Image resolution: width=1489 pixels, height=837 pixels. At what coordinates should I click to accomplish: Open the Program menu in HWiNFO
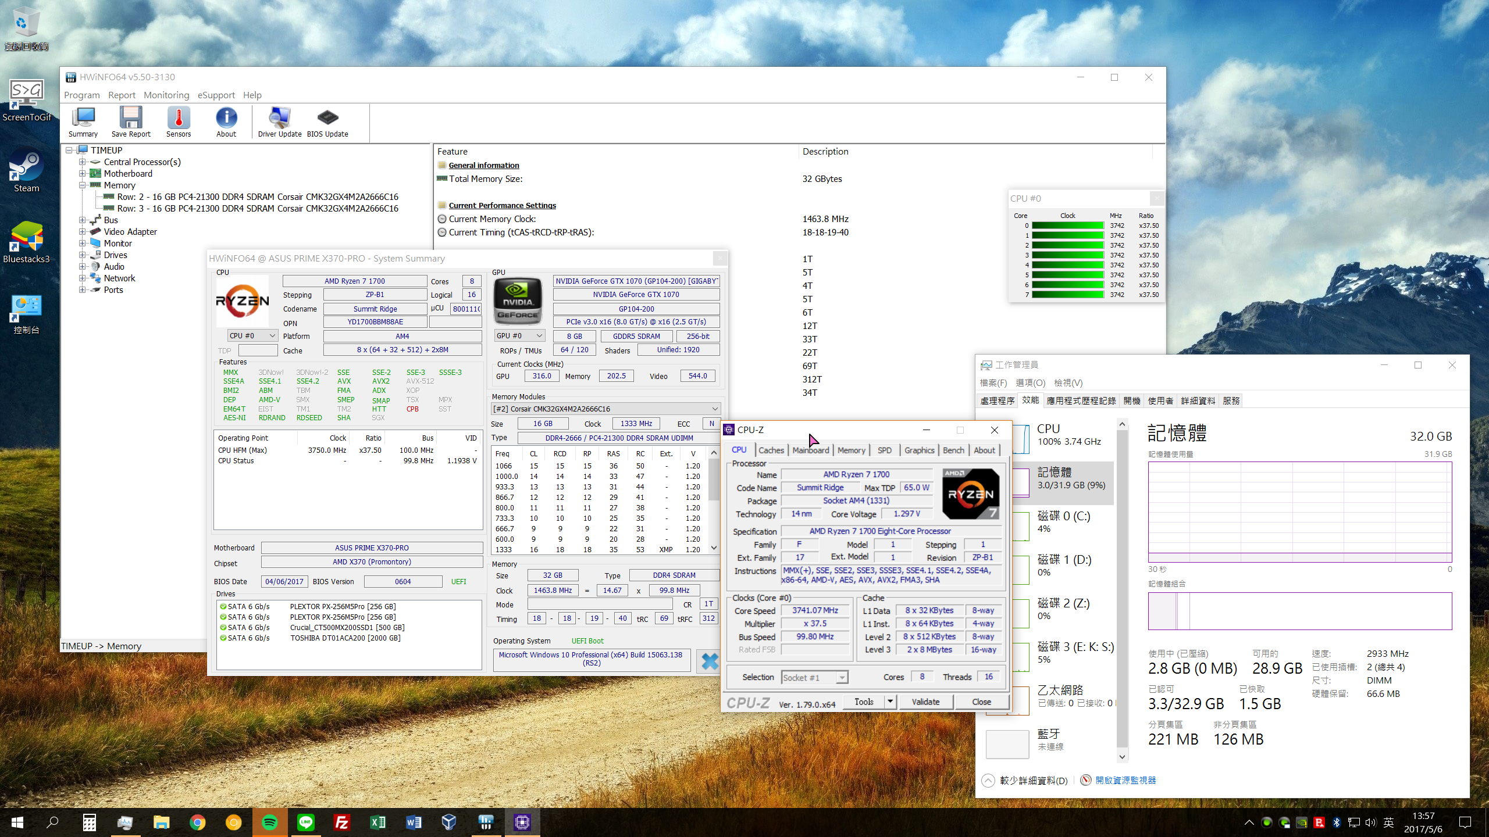tap(82, 95)
